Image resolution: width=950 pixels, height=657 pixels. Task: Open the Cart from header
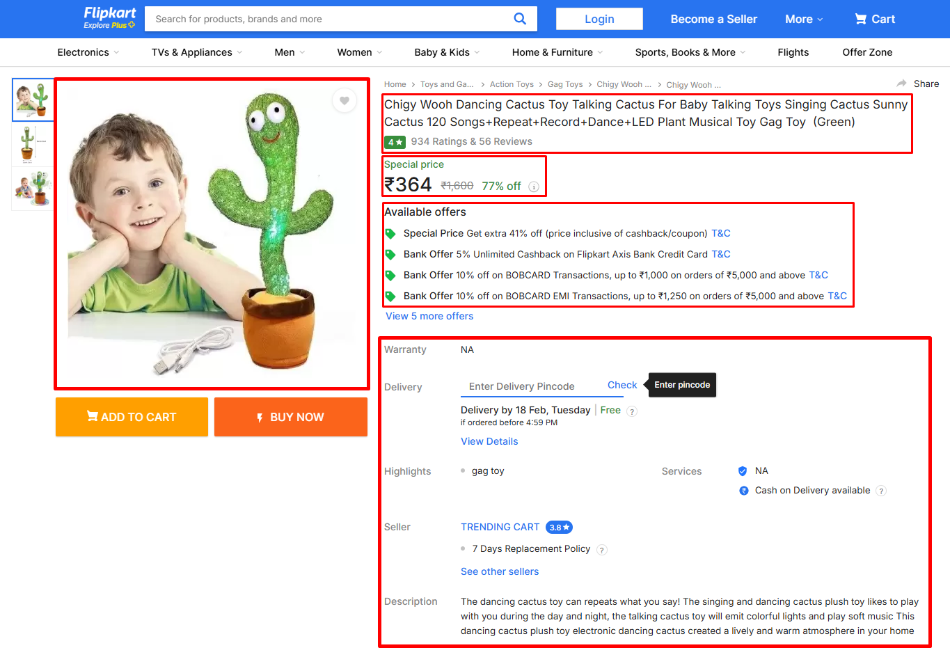tap(875, 19)
